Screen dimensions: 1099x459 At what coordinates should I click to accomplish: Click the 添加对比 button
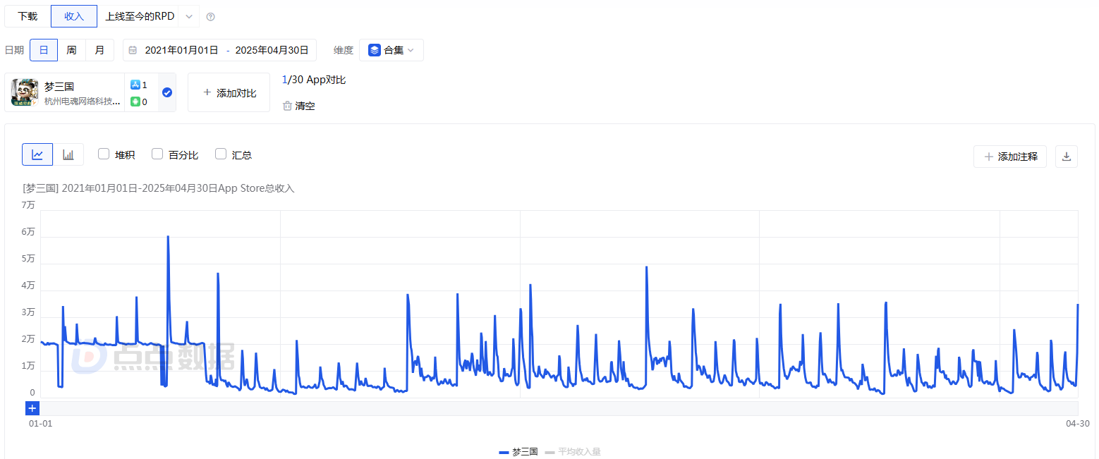click(229, 92)
